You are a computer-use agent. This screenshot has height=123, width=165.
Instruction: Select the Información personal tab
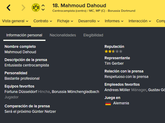pyautogui.click(x=24, y=35)
